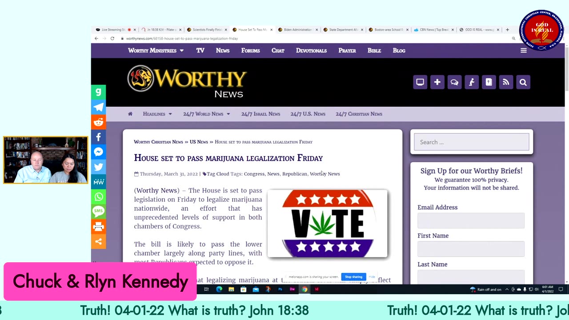
Task: Open Dreamweaver from taskbar
Action: tap(292, 289)
